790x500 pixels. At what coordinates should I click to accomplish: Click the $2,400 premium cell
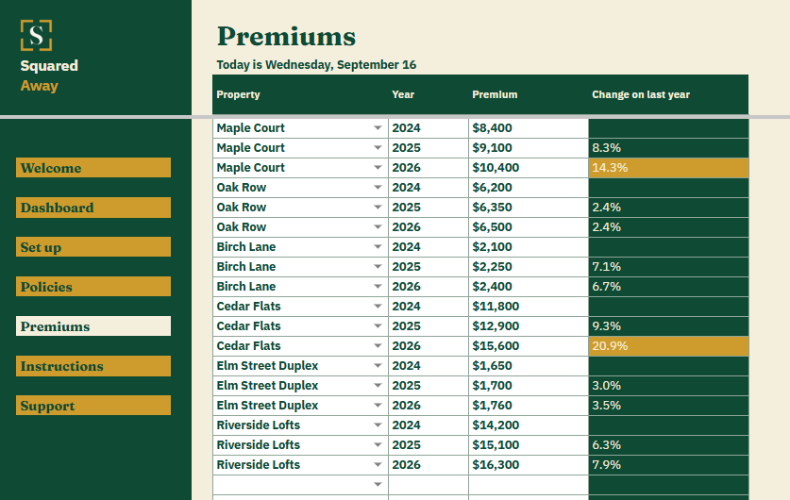point(529,287)
